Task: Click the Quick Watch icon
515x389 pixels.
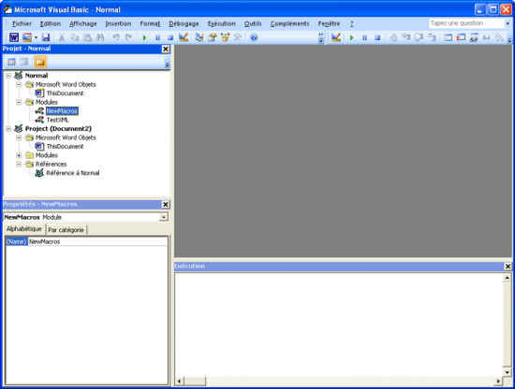Action: [486, 37]
